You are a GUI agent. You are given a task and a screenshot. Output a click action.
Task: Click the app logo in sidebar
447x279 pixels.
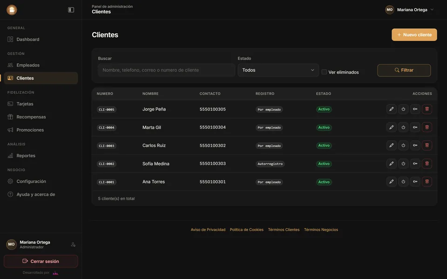[12, 10]
